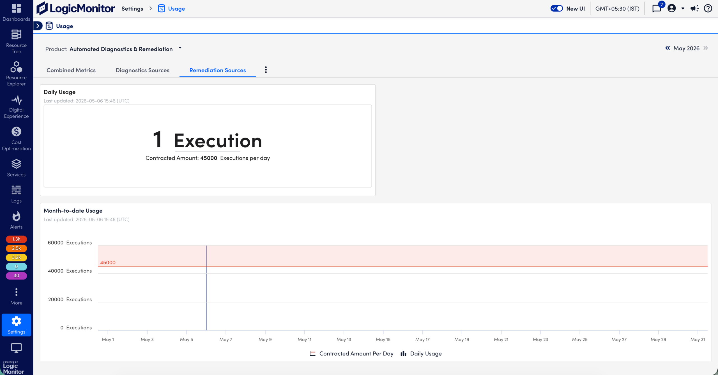718x375 pixels.
Task: Click purple 30 alerts badge
Action: [x=16, y=276]
